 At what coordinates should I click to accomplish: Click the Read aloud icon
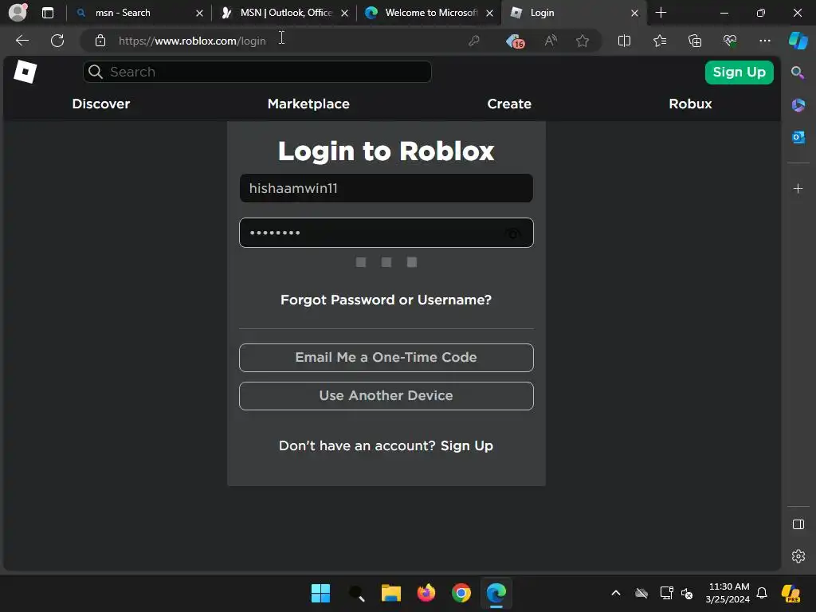551,41
